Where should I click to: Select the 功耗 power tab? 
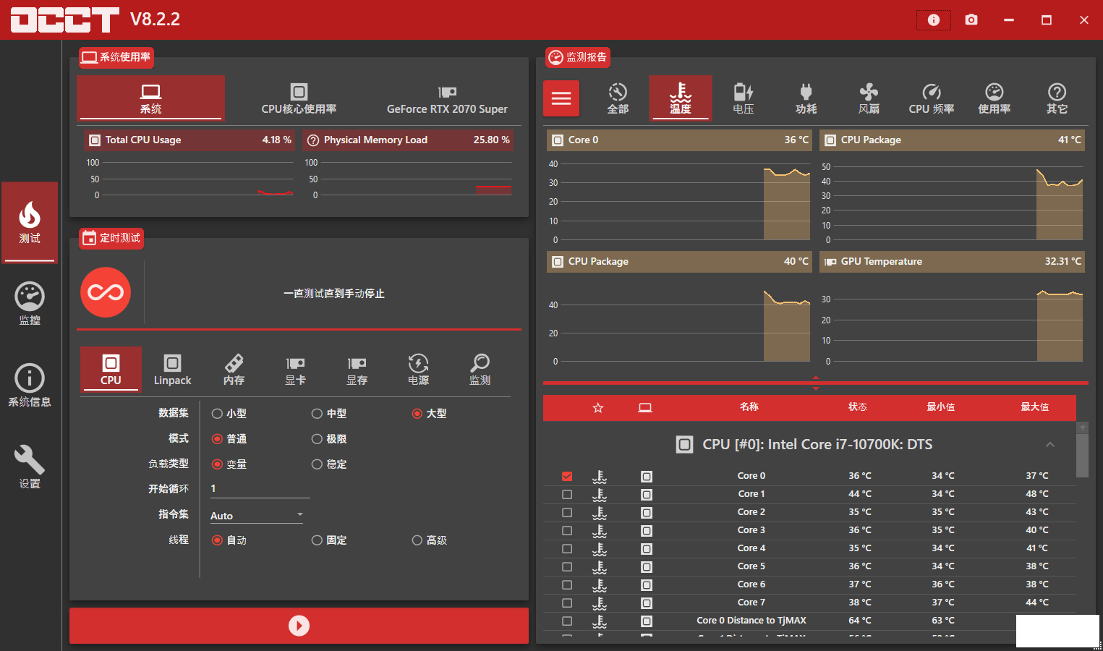806,98
